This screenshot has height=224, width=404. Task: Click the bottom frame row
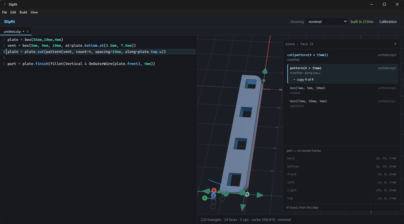341,166
